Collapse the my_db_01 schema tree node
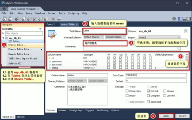The height and width of the screenshot is (120, 192). tap(3, 38)
